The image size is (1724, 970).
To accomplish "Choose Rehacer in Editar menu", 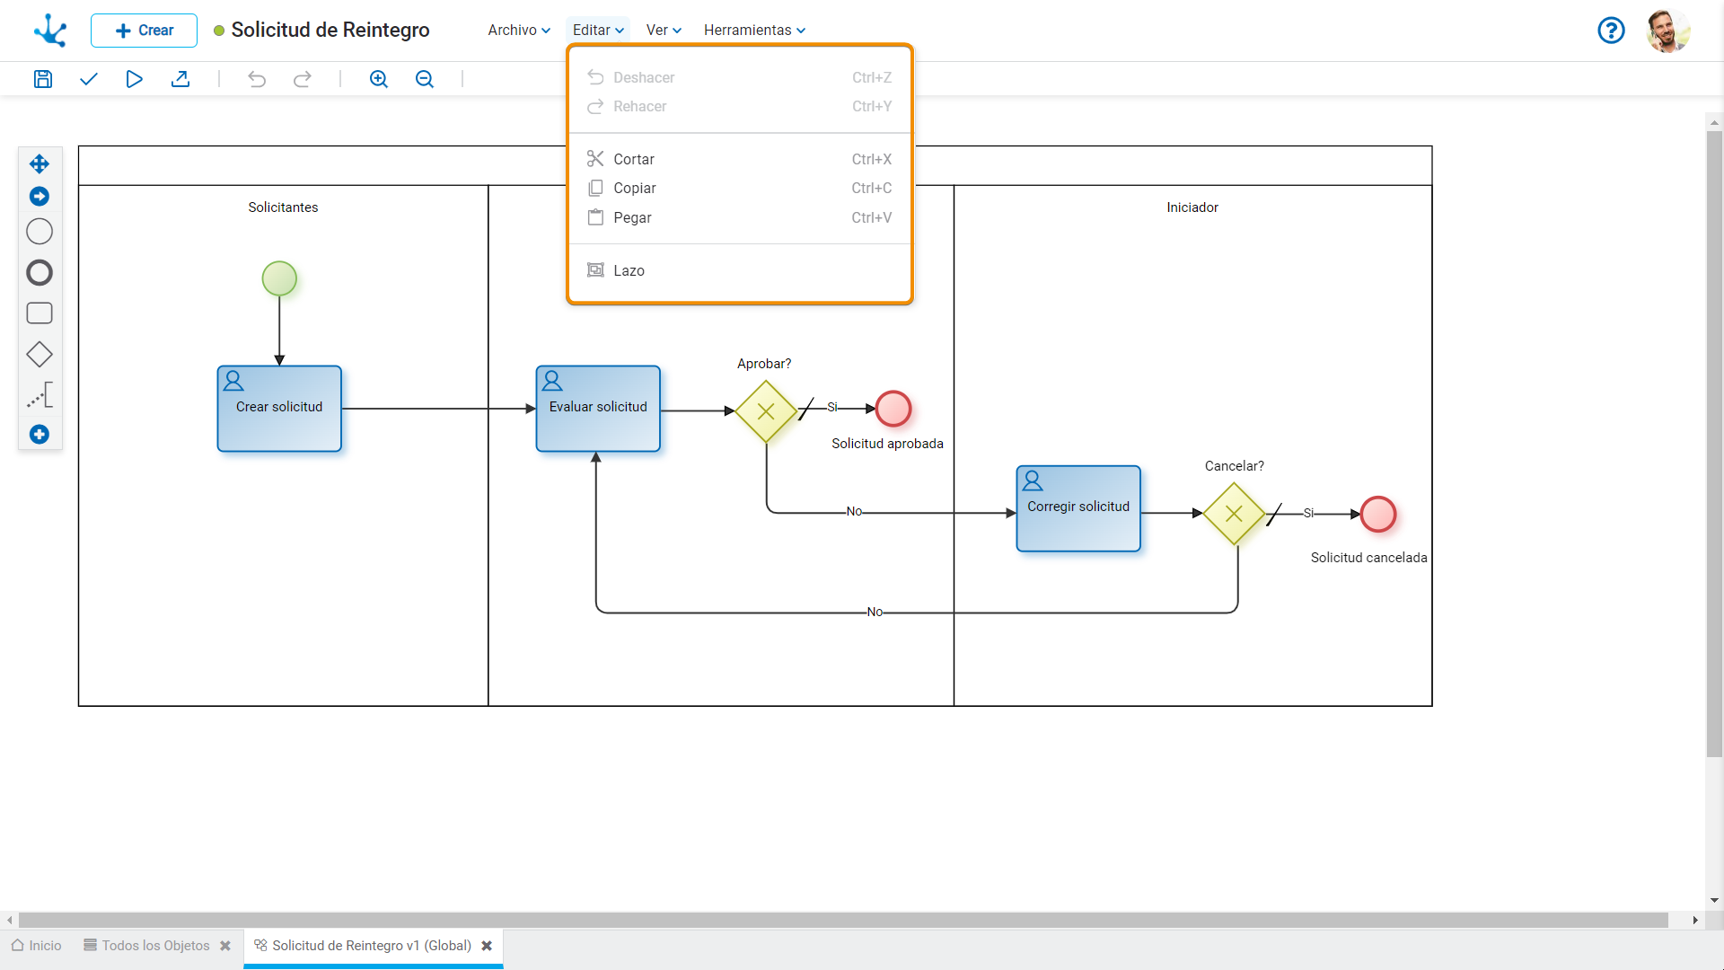I will point(740,106).
